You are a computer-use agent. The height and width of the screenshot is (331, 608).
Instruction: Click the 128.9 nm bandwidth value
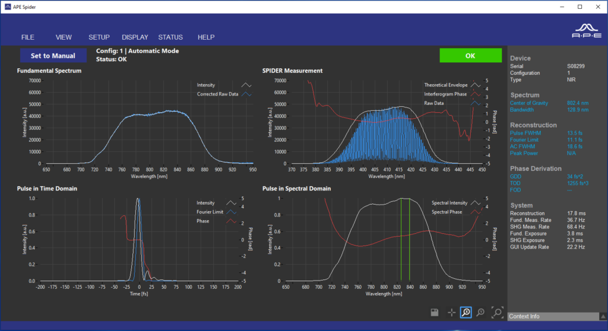click(578, 110)
